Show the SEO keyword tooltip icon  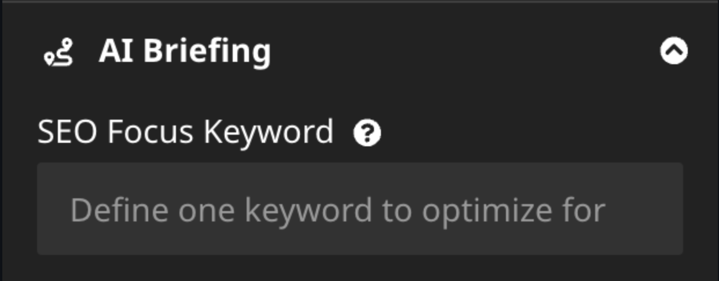pos(367,134)
